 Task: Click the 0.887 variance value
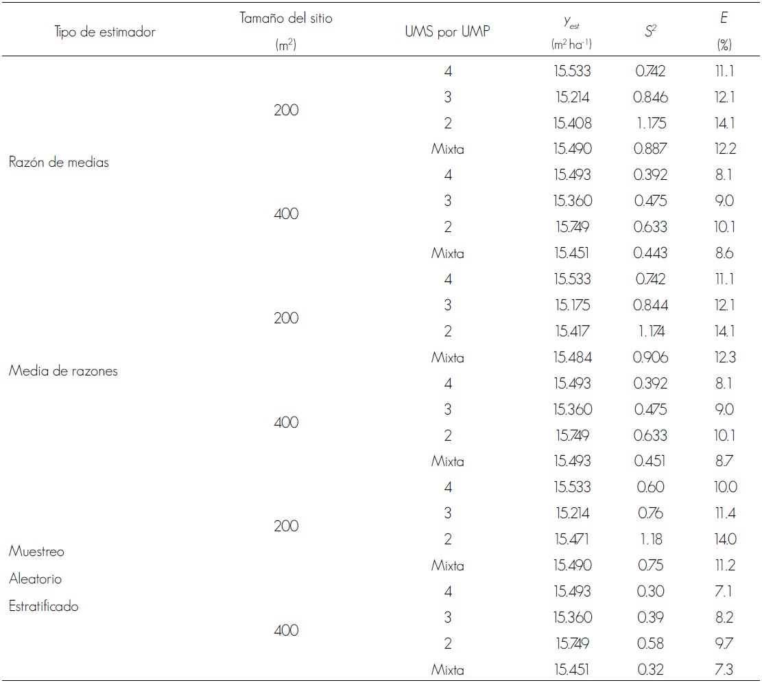(650, 149)
